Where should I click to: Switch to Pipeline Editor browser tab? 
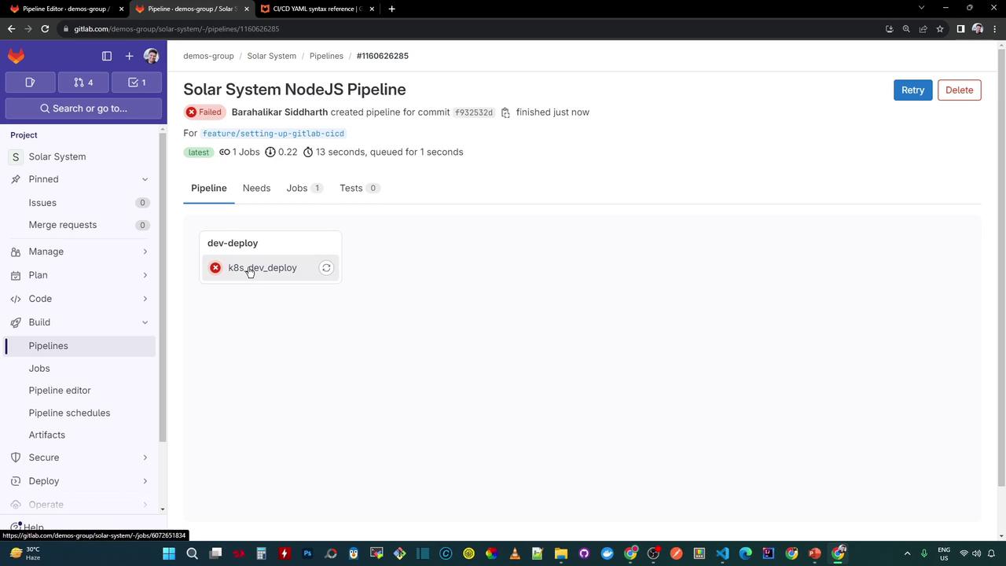[65, 9]
